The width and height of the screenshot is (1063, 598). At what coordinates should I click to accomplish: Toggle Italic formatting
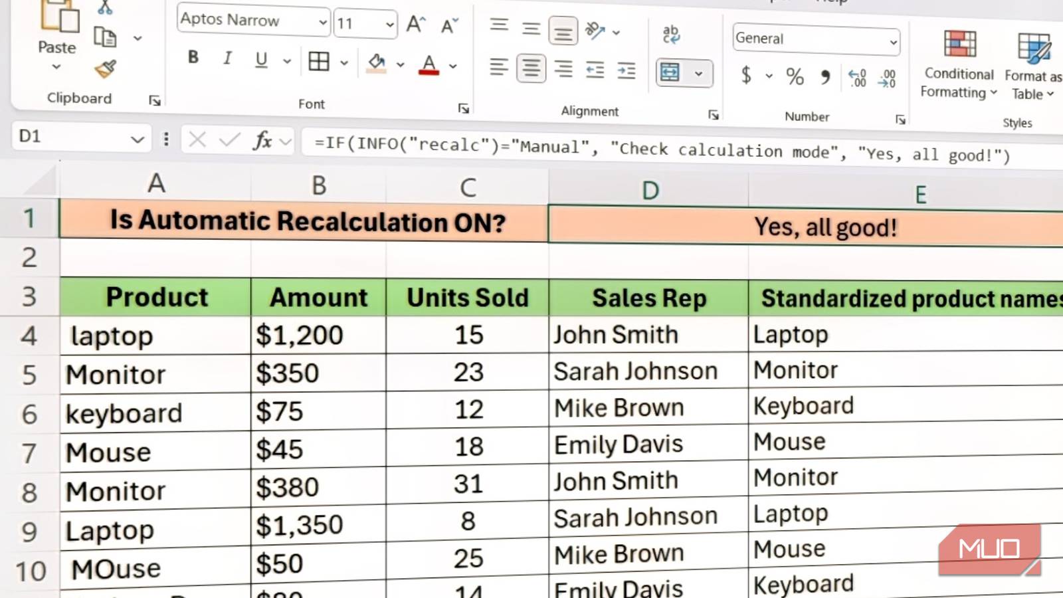tap(227, 58)
